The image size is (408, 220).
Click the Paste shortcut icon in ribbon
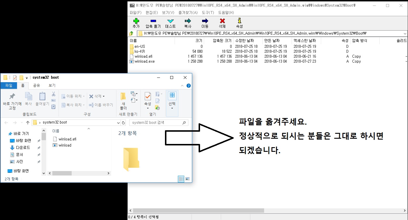54,107
